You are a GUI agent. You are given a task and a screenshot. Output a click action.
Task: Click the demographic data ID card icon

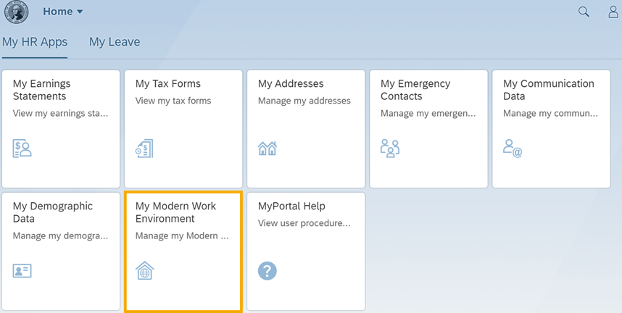point(22,271)
